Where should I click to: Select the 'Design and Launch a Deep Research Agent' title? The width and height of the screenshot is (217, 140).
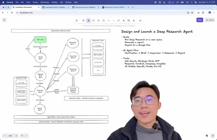[x=157, y=31]
